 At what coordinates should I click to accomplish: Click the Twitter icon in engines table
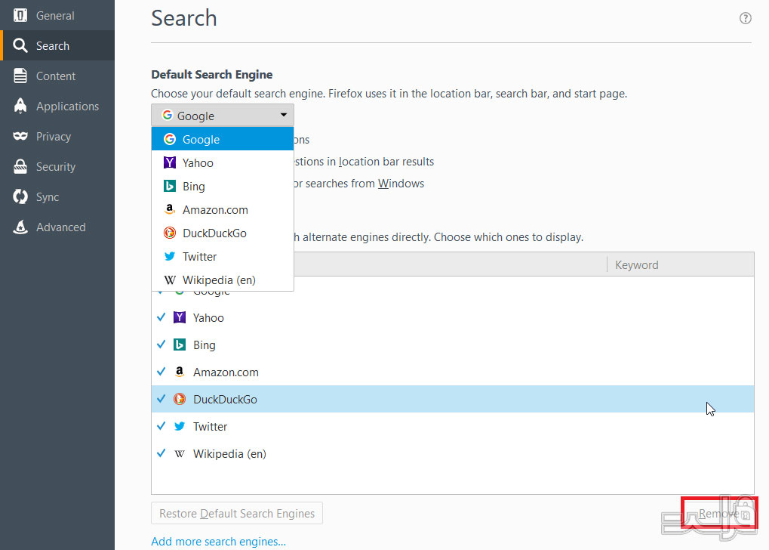tap(180, 426)
